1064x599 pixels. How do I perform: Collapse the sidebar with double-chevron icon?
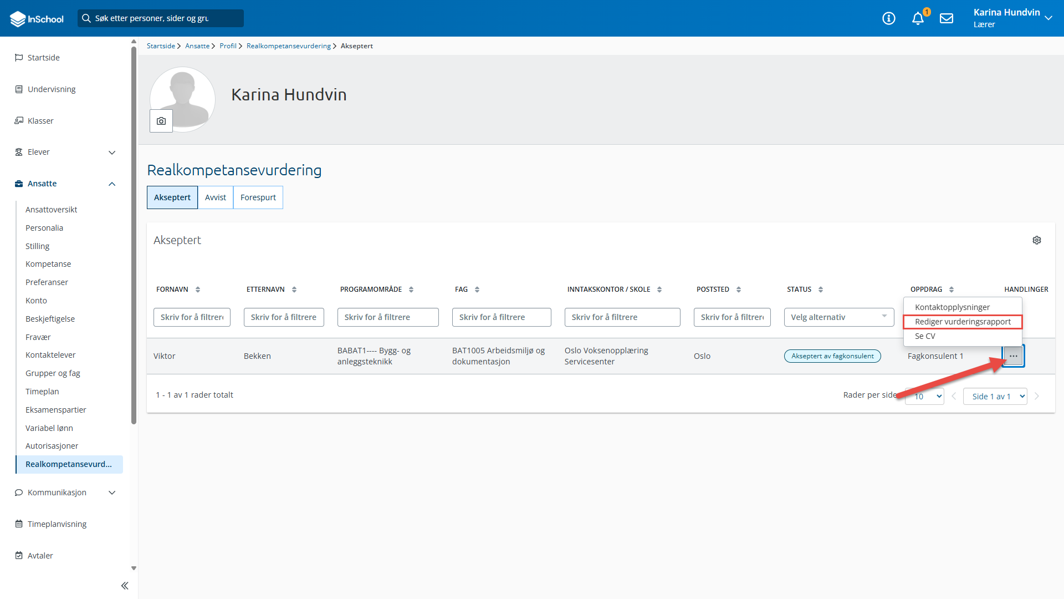click(125, 586)
